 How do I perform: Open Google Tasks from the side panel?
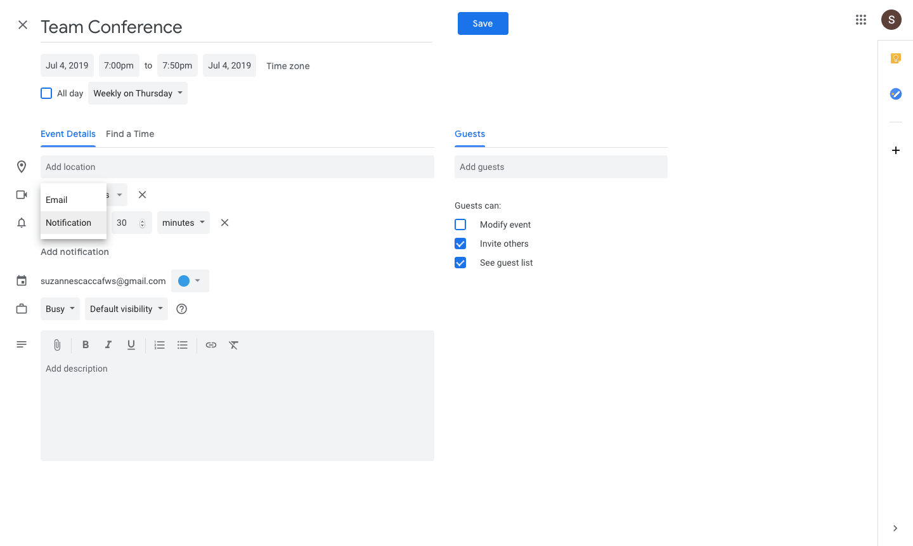point(896,94)
